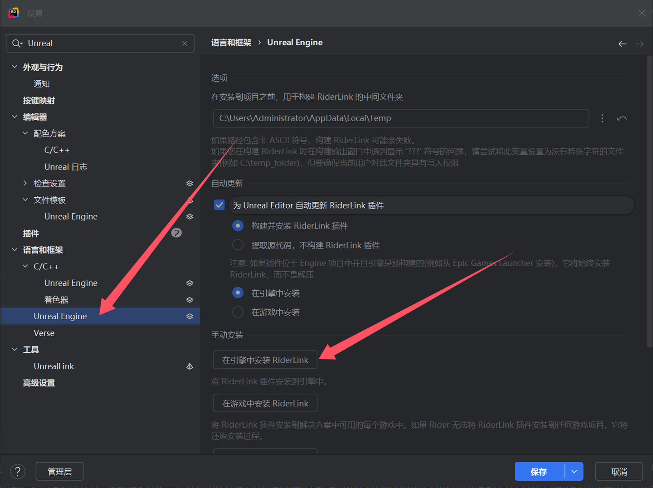
Task: Expand the 检查设置 tree node
Action: pyautogui.click(x=25, y=183)
